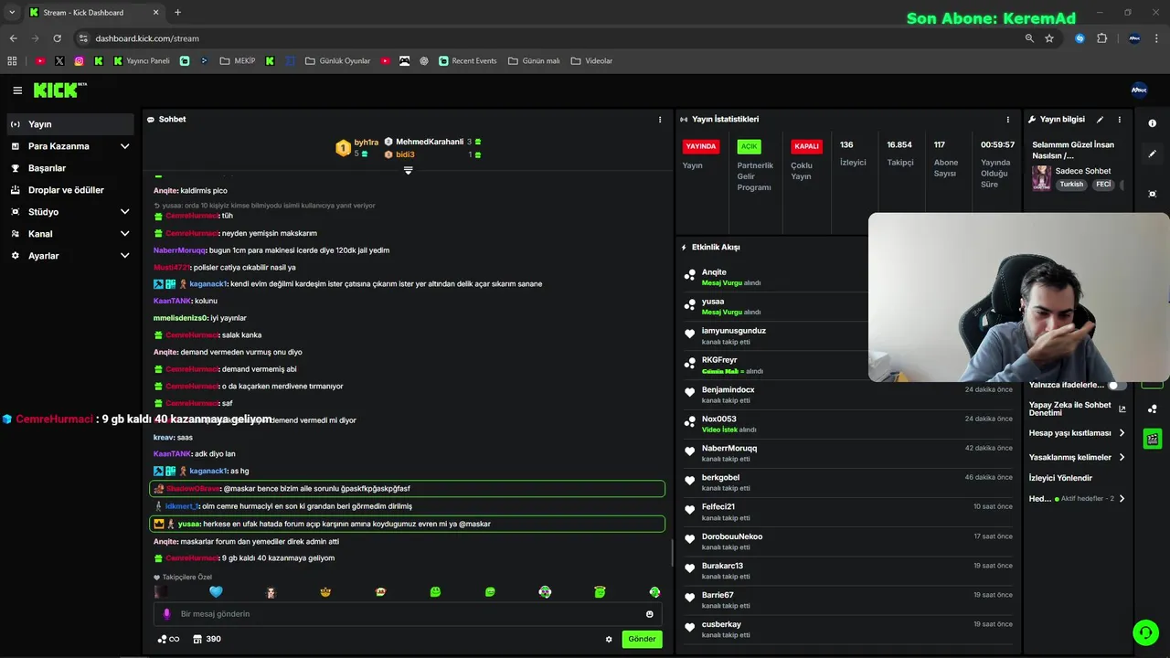The image size is (1170, 658).
Task: Open the browser extensions puzzle icon
Action: pyautogui.click(x=1101, y=38)
